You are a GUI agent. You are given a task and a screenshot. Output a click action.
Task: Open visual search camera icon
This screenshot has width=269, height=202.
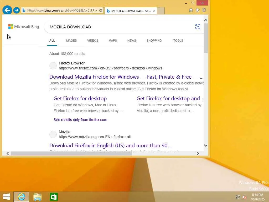pyautogui.click(x=198, y=27)
